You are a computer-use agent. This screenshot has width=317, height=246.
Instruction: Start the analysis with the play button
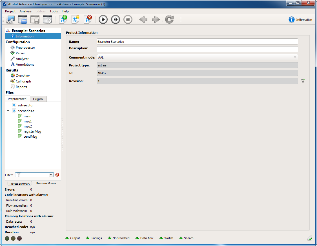(x=103, y=20)
